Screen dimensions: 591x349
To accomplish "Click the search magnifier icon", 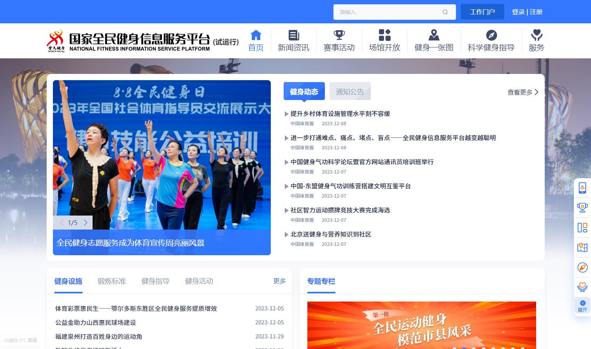I will 445,12.
